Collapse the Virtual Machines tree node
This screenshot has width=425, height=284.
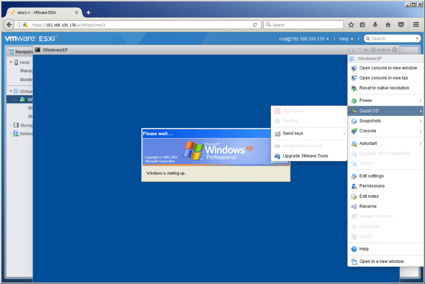[11, 91]
